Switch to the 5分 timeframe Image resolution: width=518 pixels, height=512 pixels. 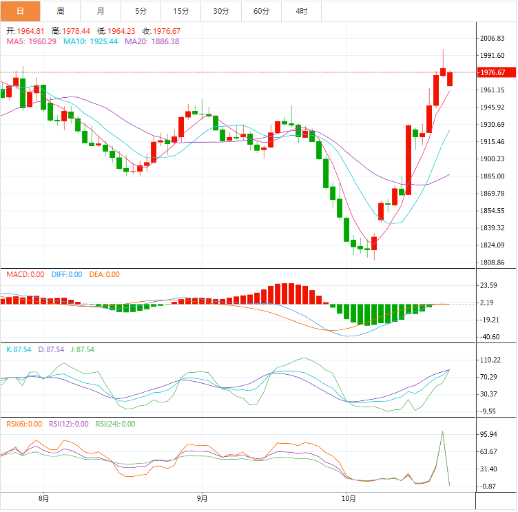[x=141, y=11]
